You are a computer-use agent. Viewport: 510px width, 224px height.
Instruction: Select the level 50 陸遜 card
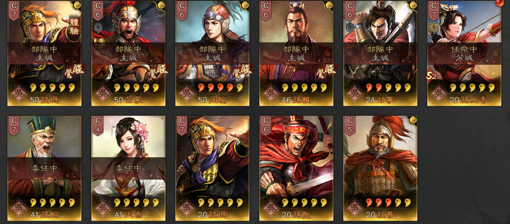[44, 53]
